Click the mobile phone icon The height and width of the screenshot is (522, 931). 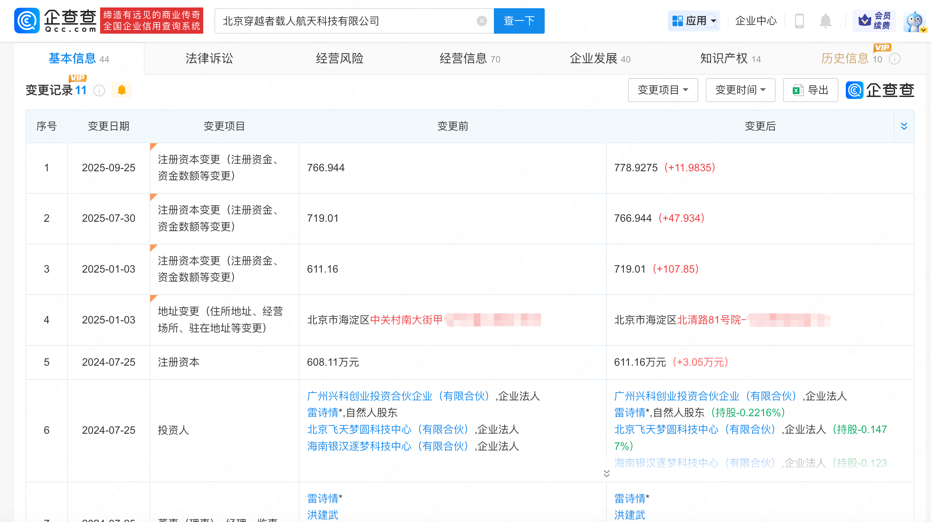click(x=799, y=21)
